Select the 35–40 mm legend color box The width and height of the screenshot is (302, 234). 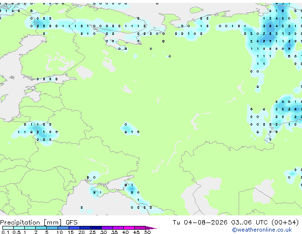(118, 228)
